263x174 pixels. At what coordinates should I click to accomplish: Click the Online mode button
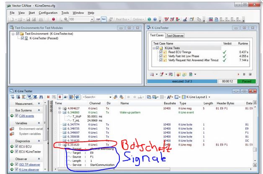coord(138,19)
